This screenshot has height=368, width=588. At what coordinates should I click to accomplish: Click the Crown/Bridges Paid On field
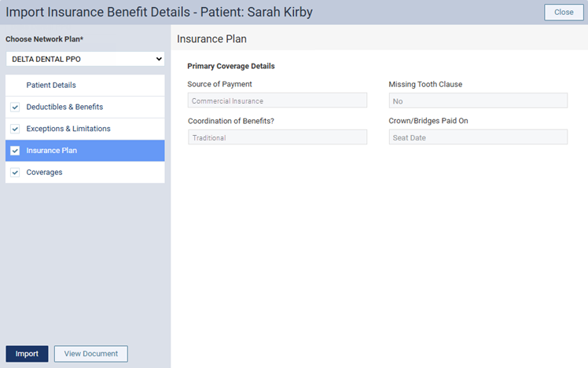(478, 137)
